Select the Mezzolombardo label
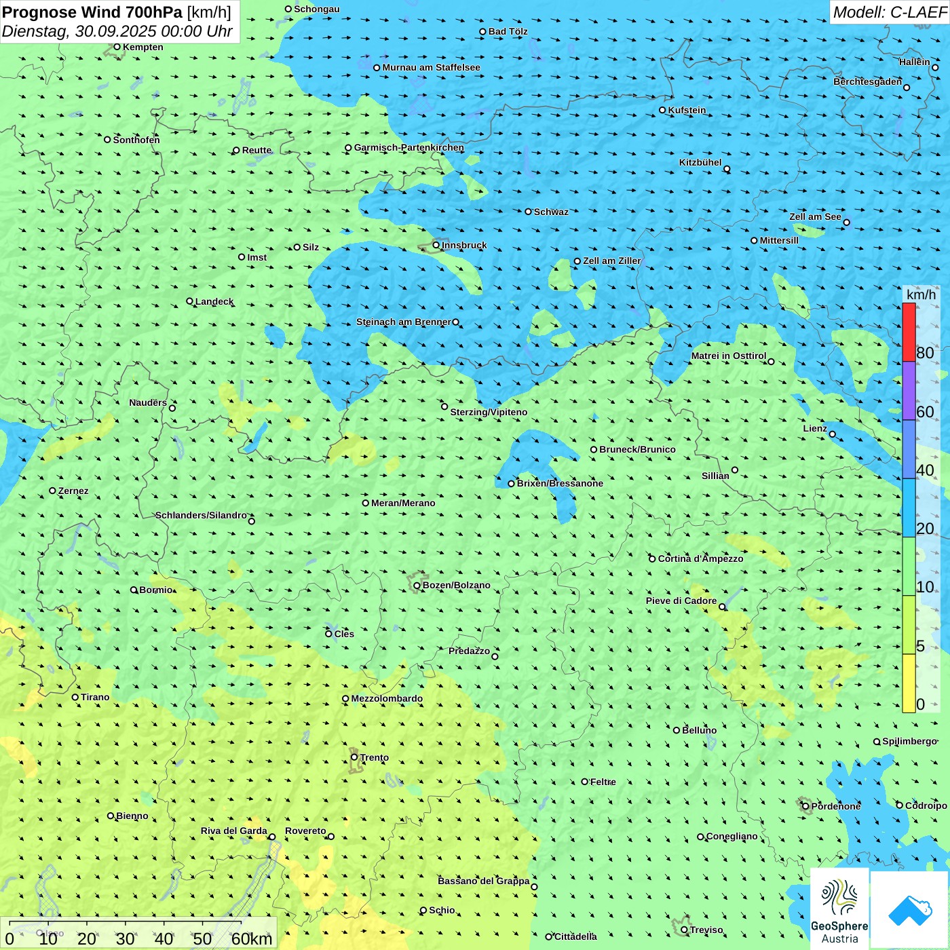 [x=387, y=698]
